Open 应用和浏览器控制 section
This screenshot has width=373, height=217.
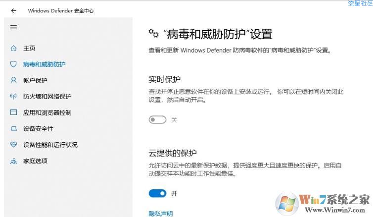[x=47, y=112]
